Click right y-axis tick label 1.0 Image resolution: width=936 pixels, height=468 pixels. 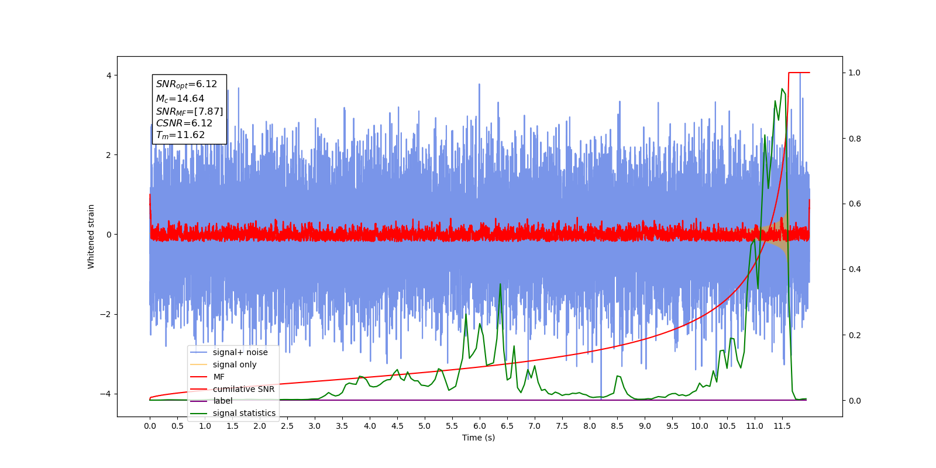coord(855,73)
